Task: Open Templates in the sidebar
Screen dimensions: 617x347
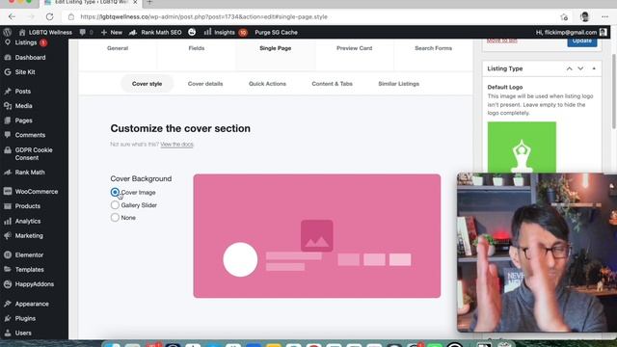Action: pyautogui.click(x=29, y=270)
